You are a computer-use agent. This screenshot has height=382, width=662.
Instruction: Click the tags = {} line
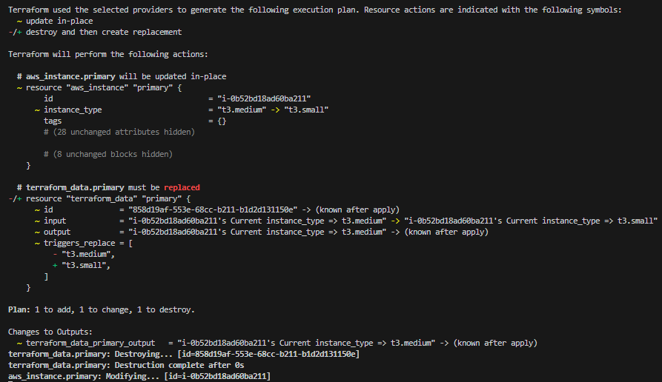click(x=135, y=121)
